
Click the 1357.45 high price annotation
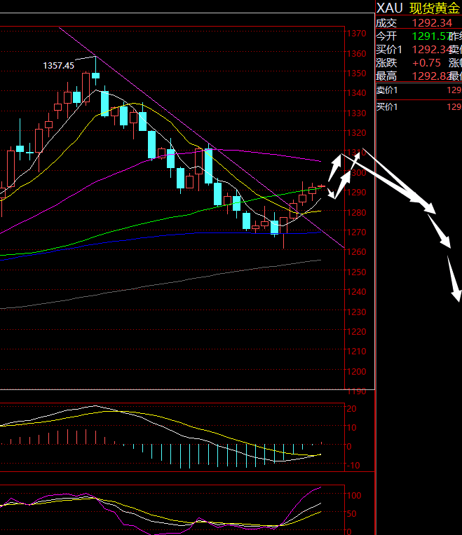click(x=58, y=66)
